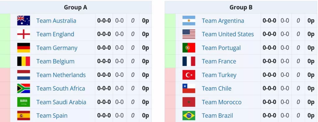This screenshot has width=318, height=122.
Task: Click the Brazil flag icon
Action: pos(189,115)
